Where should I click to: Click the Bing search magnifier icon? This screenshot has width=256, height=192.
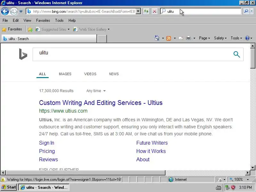[x=236, y=54]
